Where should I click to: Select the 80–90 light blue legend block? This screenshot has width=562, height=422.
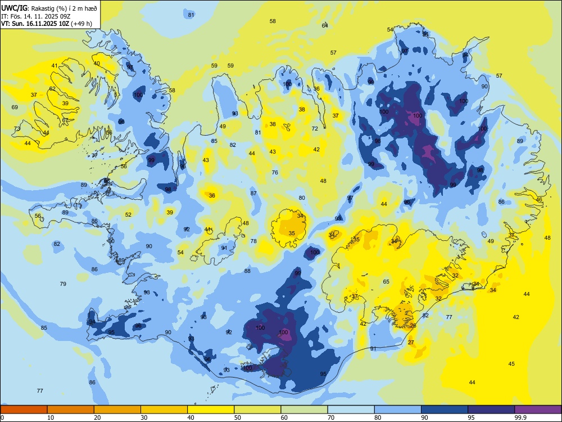pyautogui.click(x=397, y=410)
